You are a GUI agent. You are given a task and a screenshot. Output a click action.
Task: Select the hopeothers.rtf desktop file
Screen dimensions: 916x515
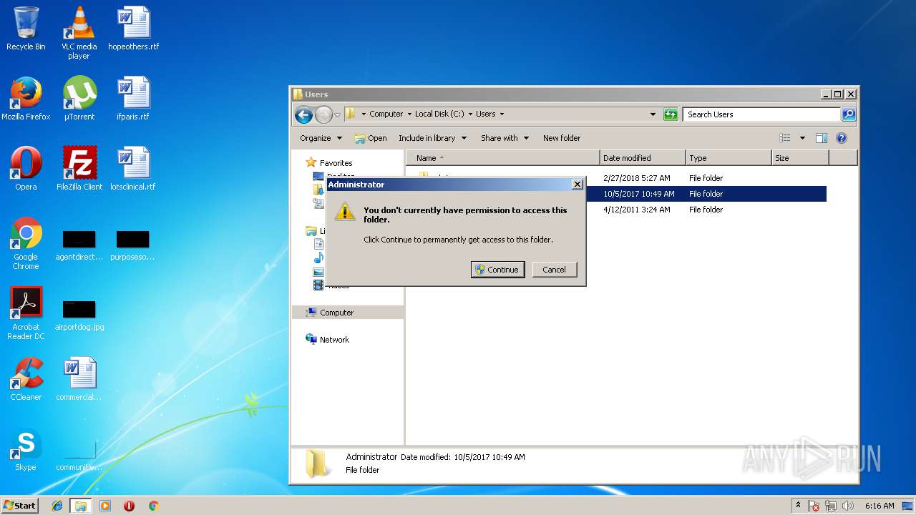(133, 29)
